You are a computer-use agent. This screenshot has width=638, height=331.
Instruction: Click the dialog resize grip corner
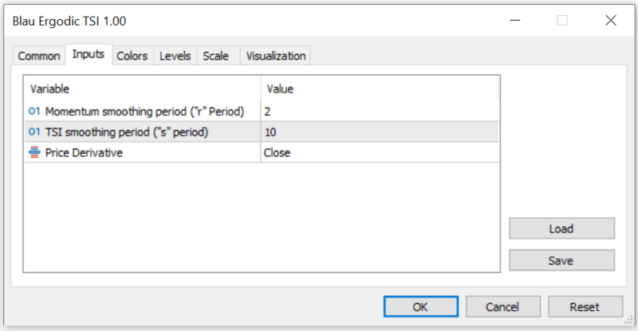click(x=628, y=322)
